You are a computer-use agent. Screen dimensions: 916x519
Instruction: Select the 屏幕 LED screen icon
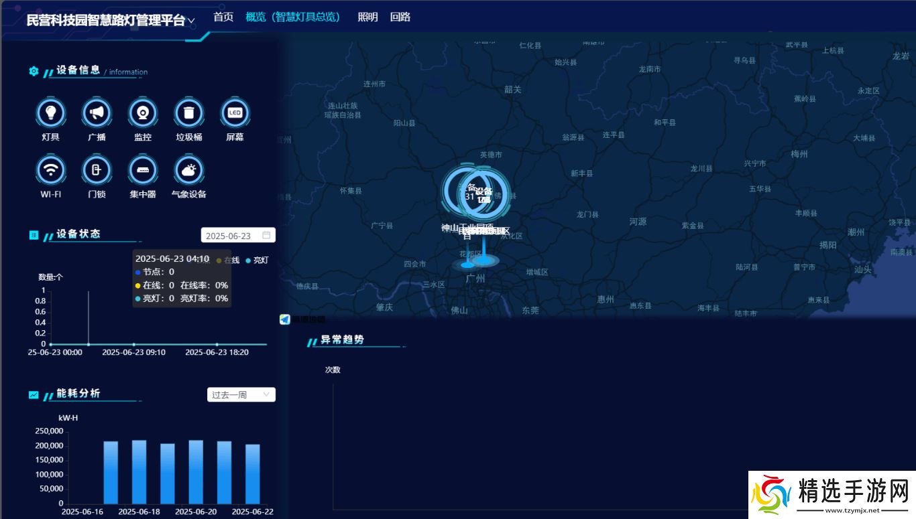(x=234, y=113)
